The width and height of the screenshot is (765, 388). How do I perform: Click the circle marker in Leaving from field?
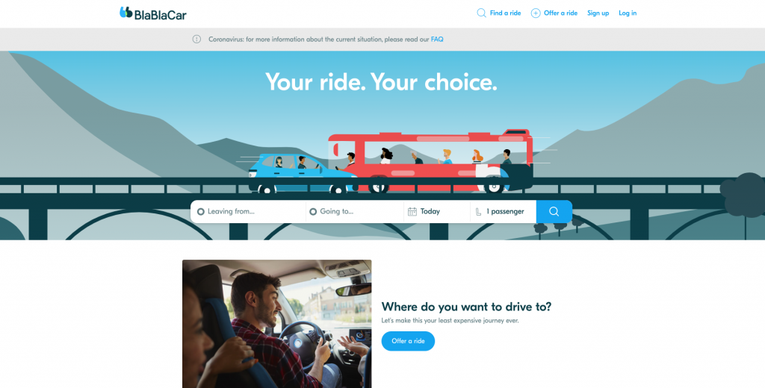pos(200,212)
